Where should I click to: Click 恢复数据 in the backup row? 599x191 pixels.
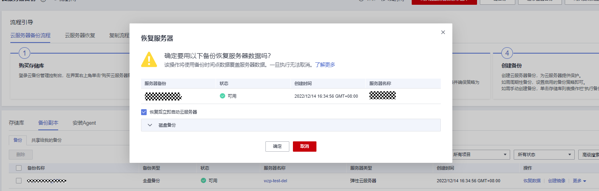532,181
